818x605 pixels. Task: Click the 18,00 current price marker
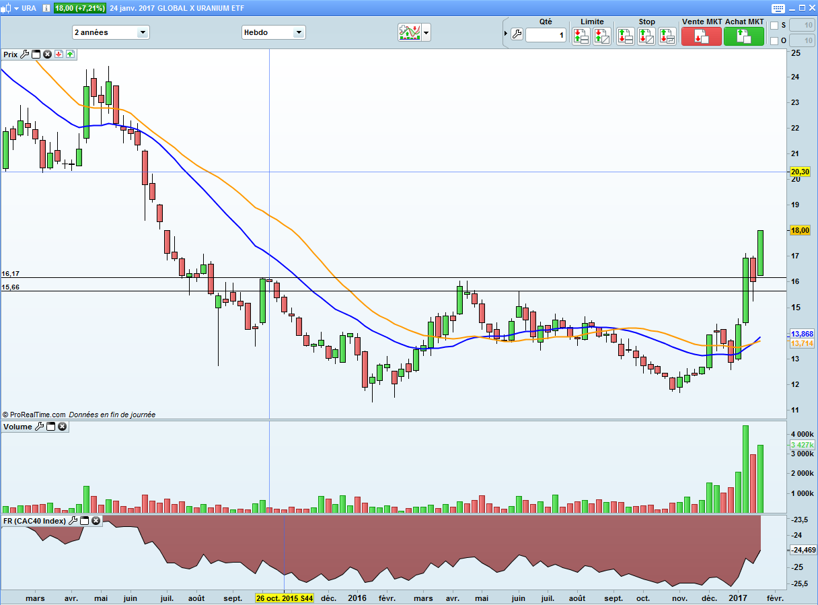pyautogui.click(x=800, y=230)
